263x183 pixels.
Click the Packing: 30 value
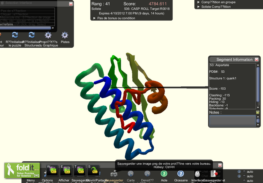[x=217, y=99]
